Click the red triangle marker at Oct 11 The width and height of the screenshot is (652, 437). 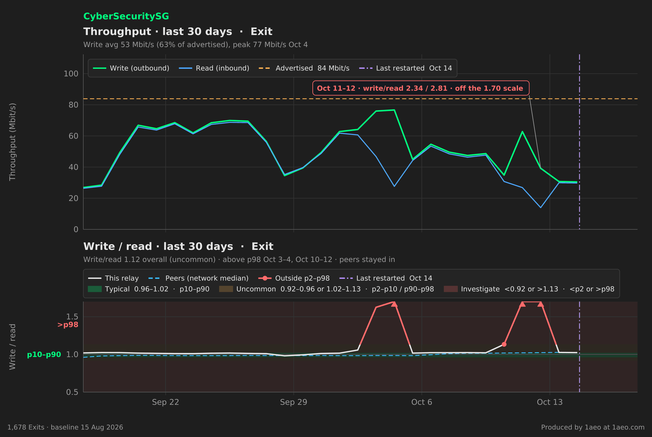[522, 304]
